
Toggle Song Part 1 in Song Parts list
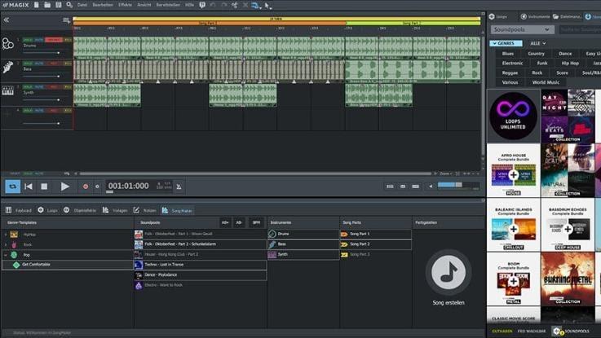point(376,234)
